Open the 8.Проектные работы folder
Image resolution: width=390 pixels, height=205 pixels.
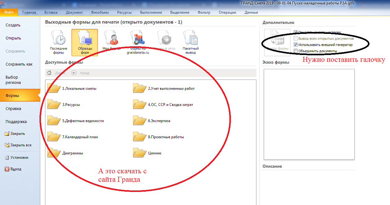158,137
